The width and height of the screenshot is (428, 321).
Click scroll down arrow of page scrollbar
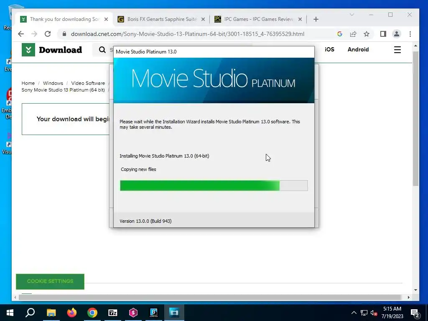click(x=415, y=290)
